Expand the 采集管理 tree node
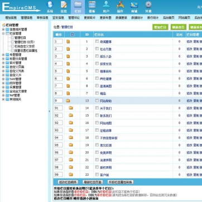 (x=3, y=87)
